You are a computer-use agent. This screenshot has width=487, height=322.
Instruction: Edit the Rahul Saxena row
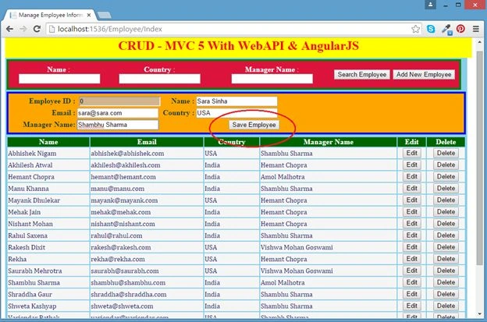click(412, 235)
